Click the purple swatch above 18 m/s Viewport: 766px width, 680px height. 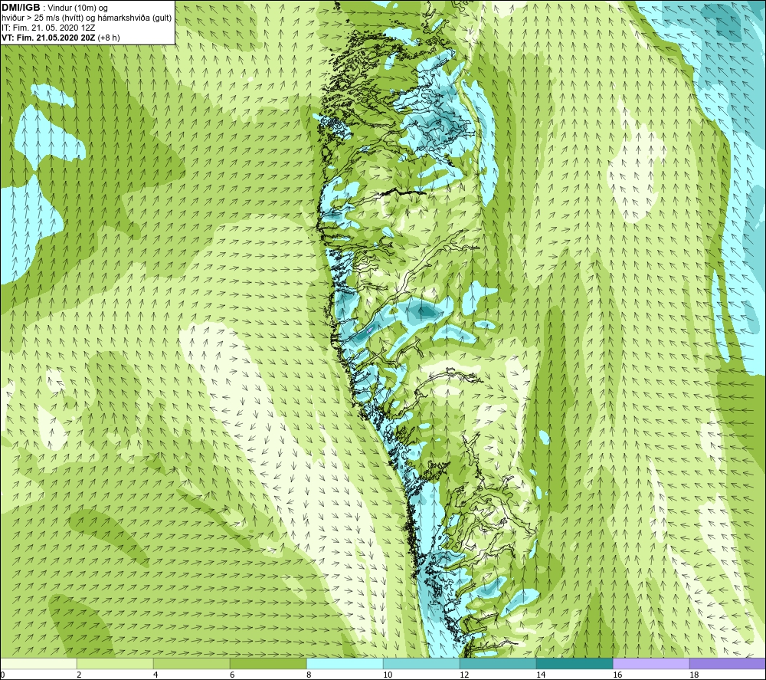click(728, 663)
